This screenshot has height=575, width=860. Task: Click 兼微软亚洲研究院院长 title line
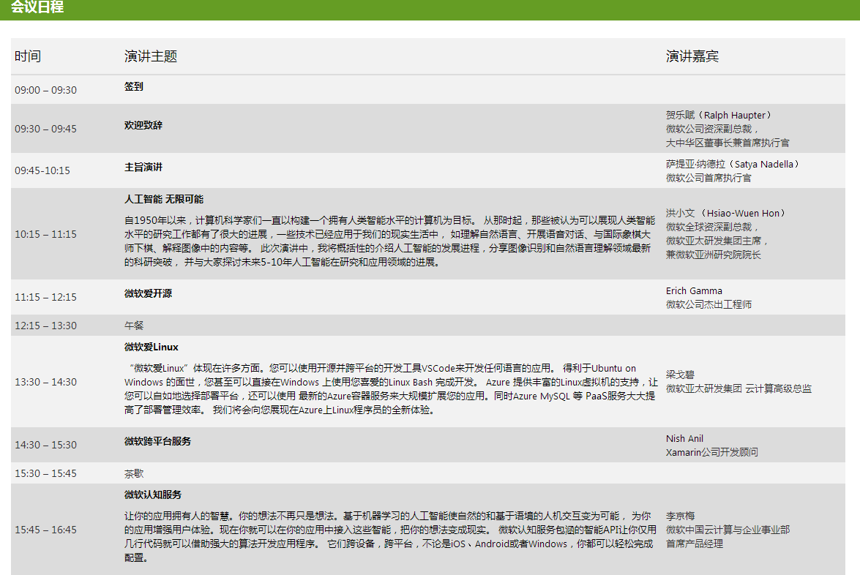click(x=714, y=255)
